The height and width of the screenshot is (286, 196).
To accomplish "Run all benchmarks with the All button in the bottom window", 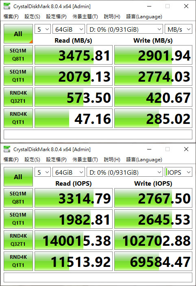I will 18,177.
